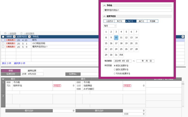Open the status column filter dropdown arrow

point(14,36)
